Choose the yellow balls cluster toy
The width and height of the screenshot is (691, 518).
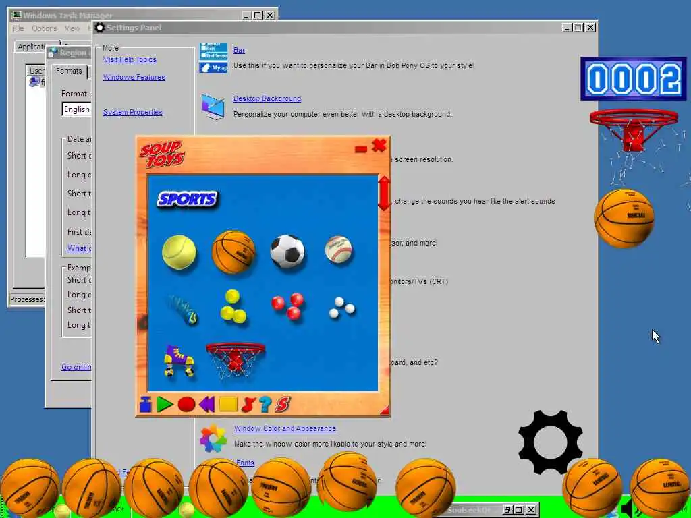[x=233, y=307]
